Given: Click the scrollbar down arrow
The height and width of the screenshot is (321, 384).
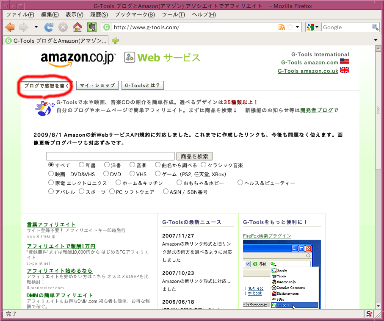Looking at the screenshot, I should 378,306.
